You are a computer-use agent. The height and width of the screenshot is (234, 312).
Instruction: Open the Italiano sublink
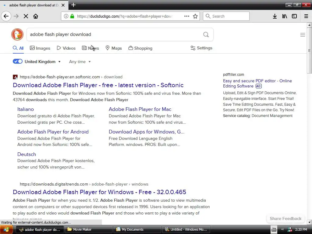pyautogui.click(x=26, y=109)
